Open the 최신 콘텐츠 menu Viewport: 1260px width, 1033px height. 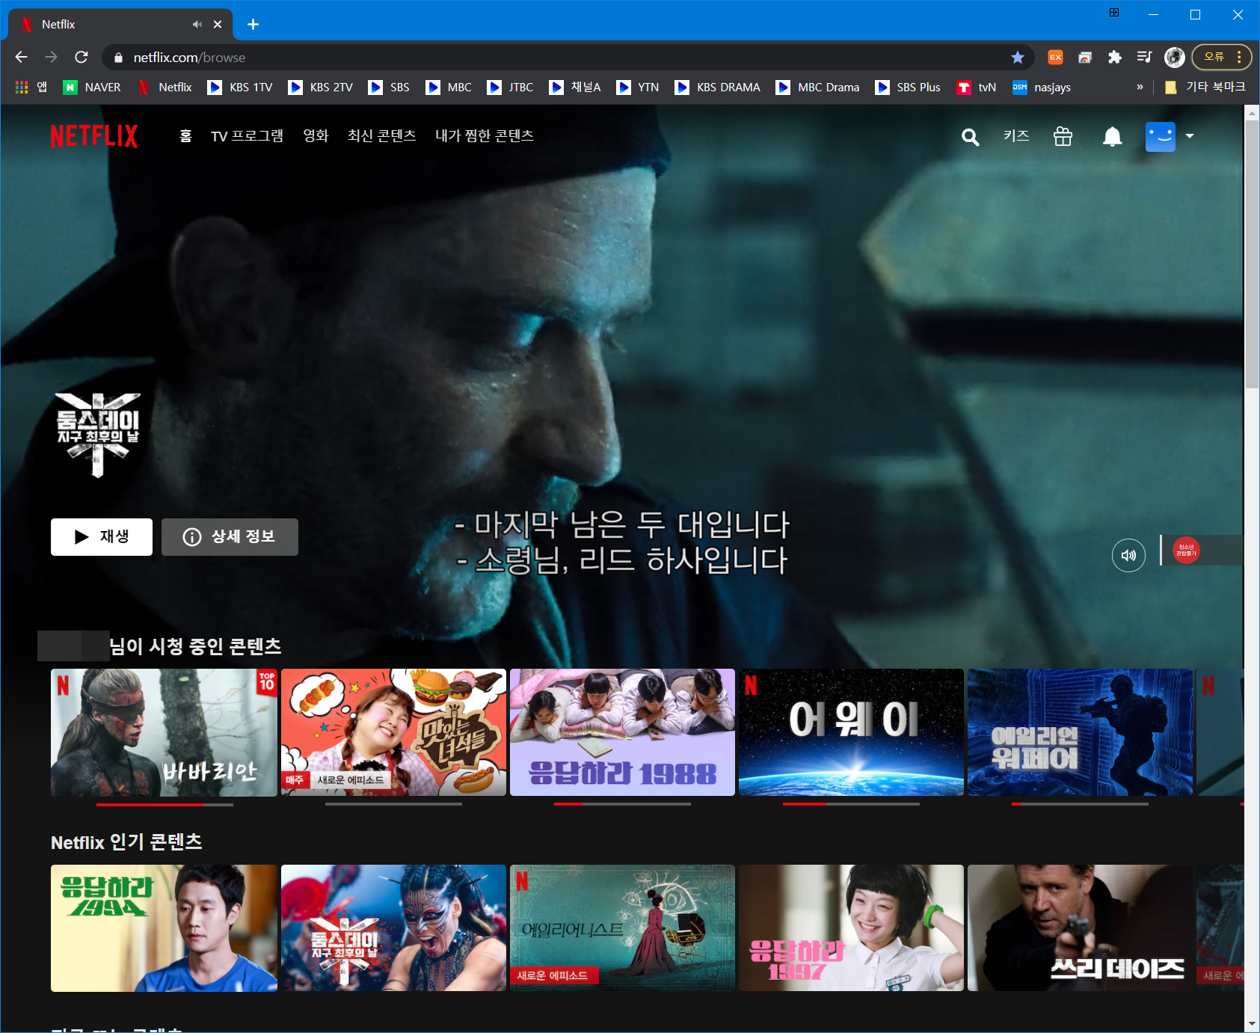click(x=381, y=136)
